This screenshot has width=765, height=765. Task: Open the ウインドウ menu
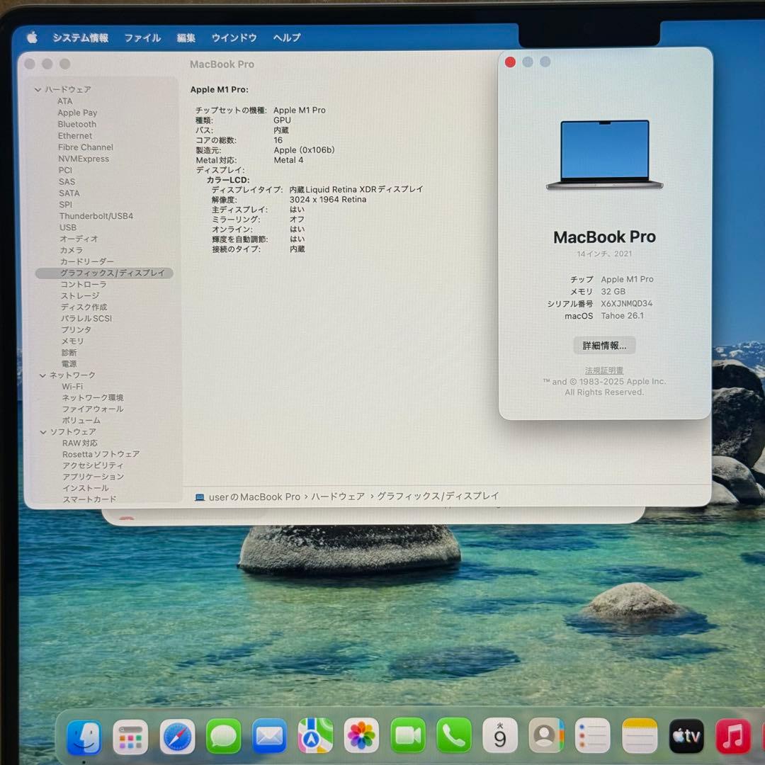pyautogui.click(x=234, y=38)
